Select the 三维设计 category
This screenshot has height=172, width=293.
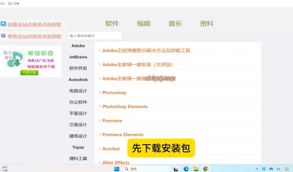pyautogui.click(x=78, y=124)
